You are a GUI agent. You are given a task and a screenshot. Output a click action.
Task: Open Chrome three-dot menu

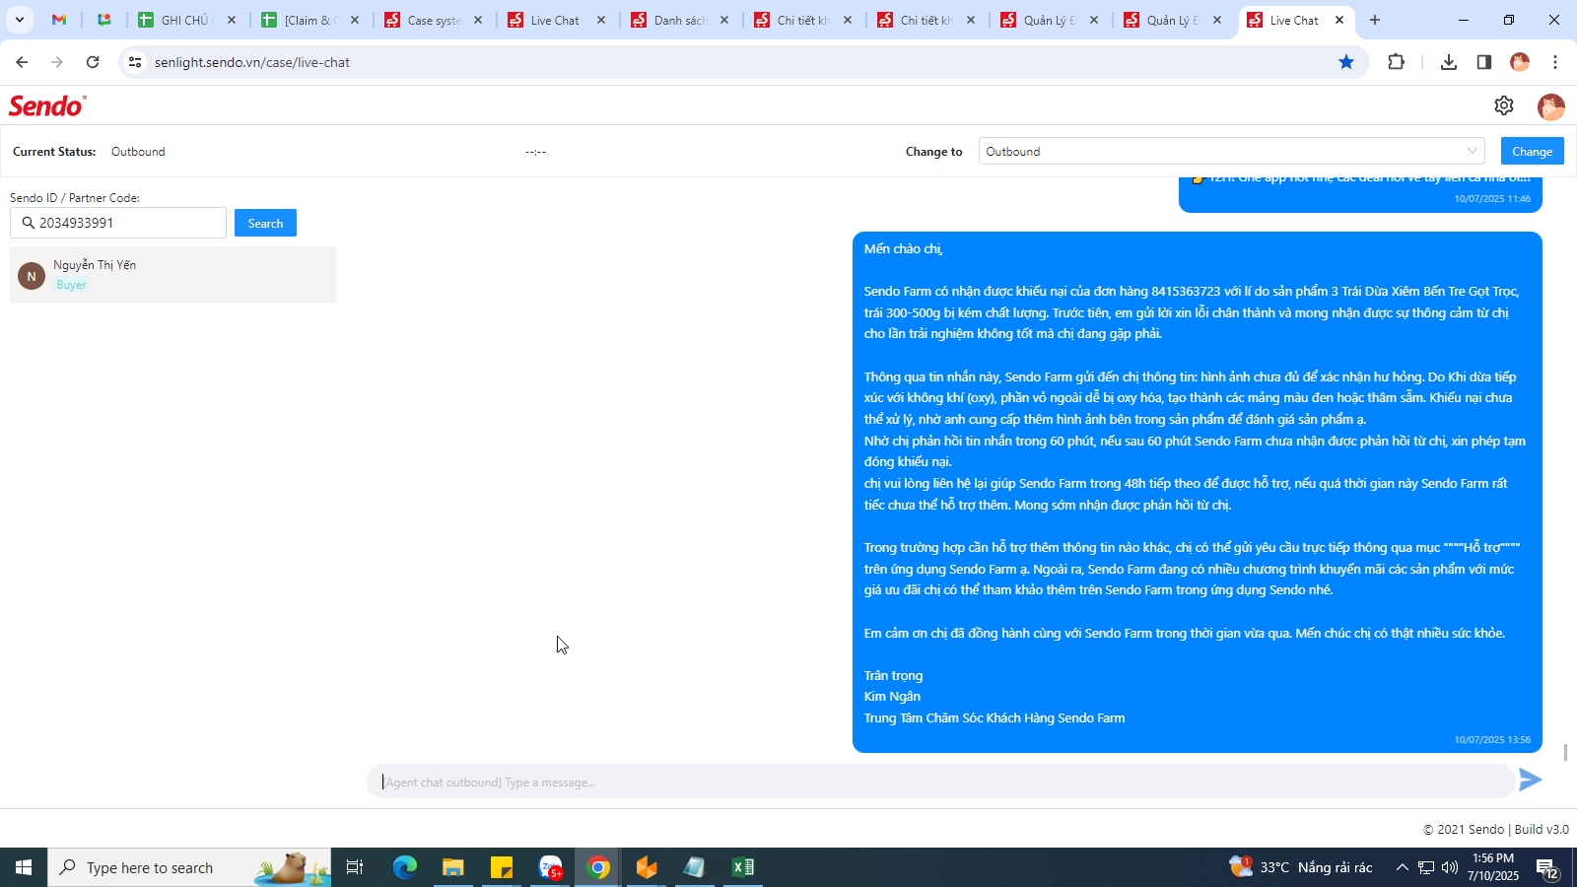tap(1555, 62)
